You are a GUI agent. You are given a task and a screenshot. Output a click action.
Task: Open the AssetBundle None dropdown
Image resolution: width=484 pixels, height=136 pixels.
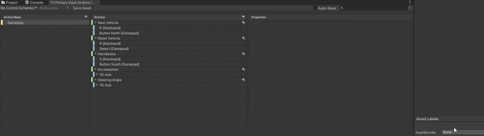point(463,132)
